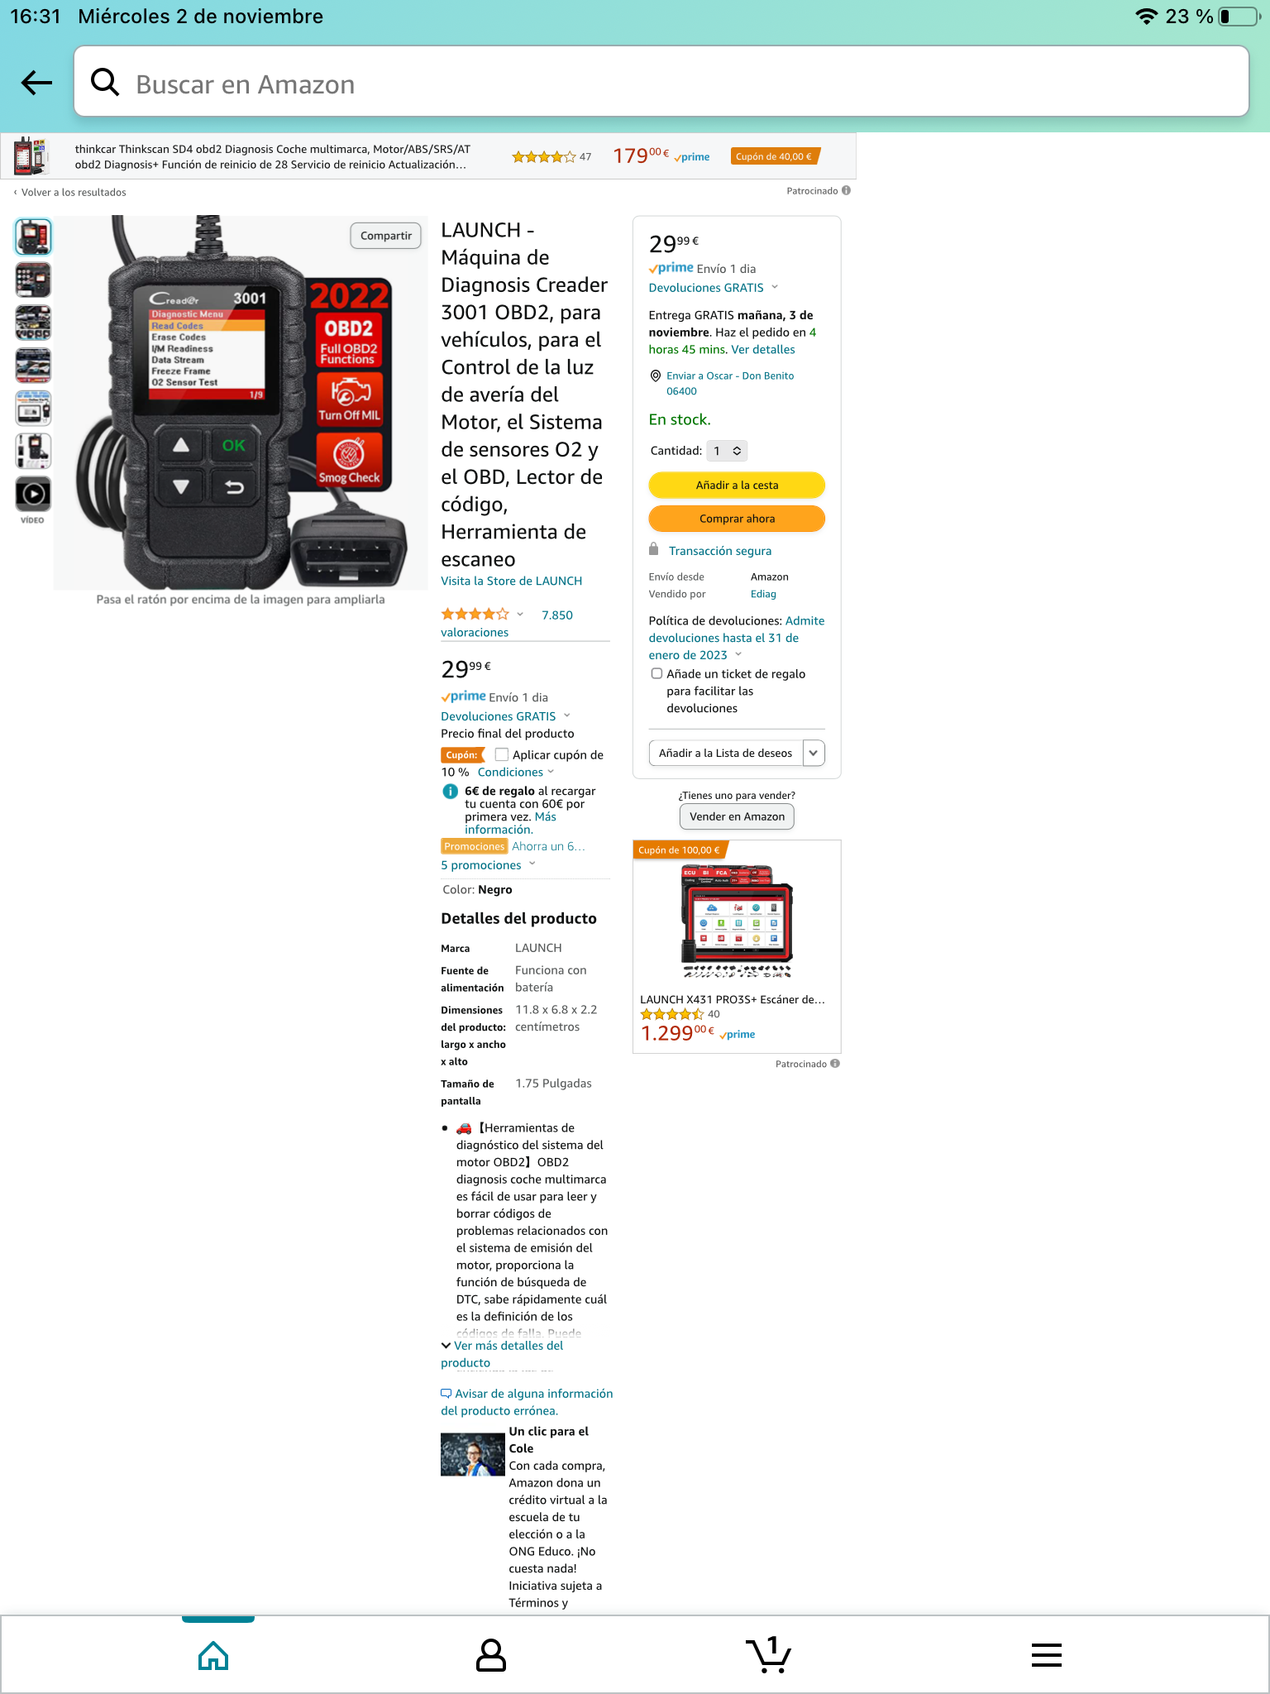Click the Patrocinado info icon at top
The width and height of the screenshot is (1270, 1694).
(x=846, y=191)
